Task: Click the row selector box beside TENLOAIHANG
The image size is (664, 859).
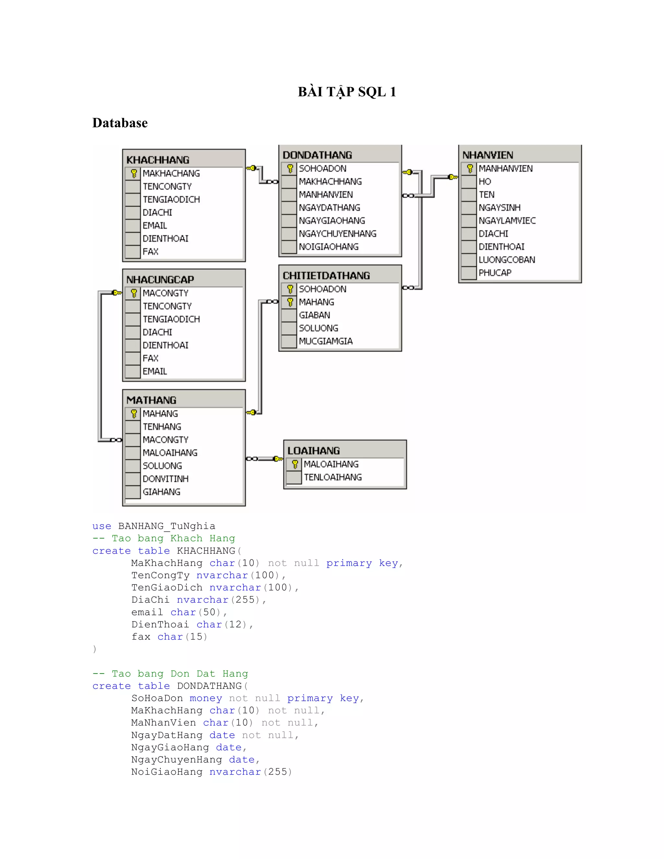Action: pyautogui.click(x=294, y=477)
